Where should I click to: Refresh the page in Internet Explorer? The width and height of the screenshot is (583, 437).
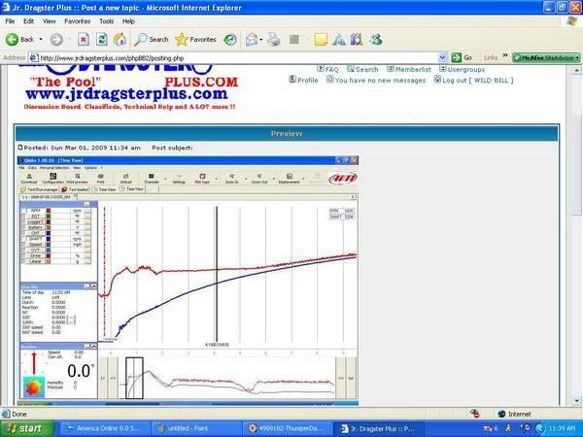[x=101, y=40]
